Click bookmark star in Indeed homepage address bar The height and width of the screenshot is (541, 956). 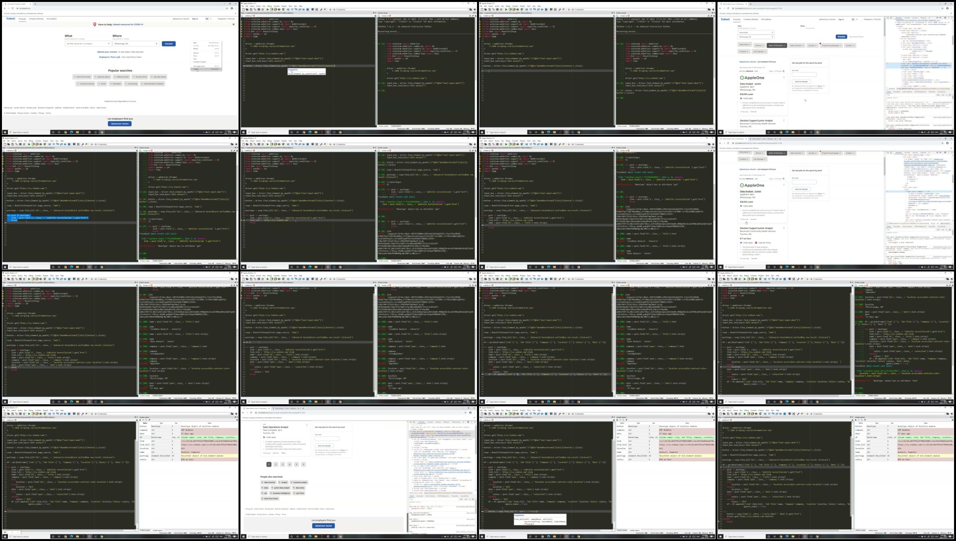227,8
